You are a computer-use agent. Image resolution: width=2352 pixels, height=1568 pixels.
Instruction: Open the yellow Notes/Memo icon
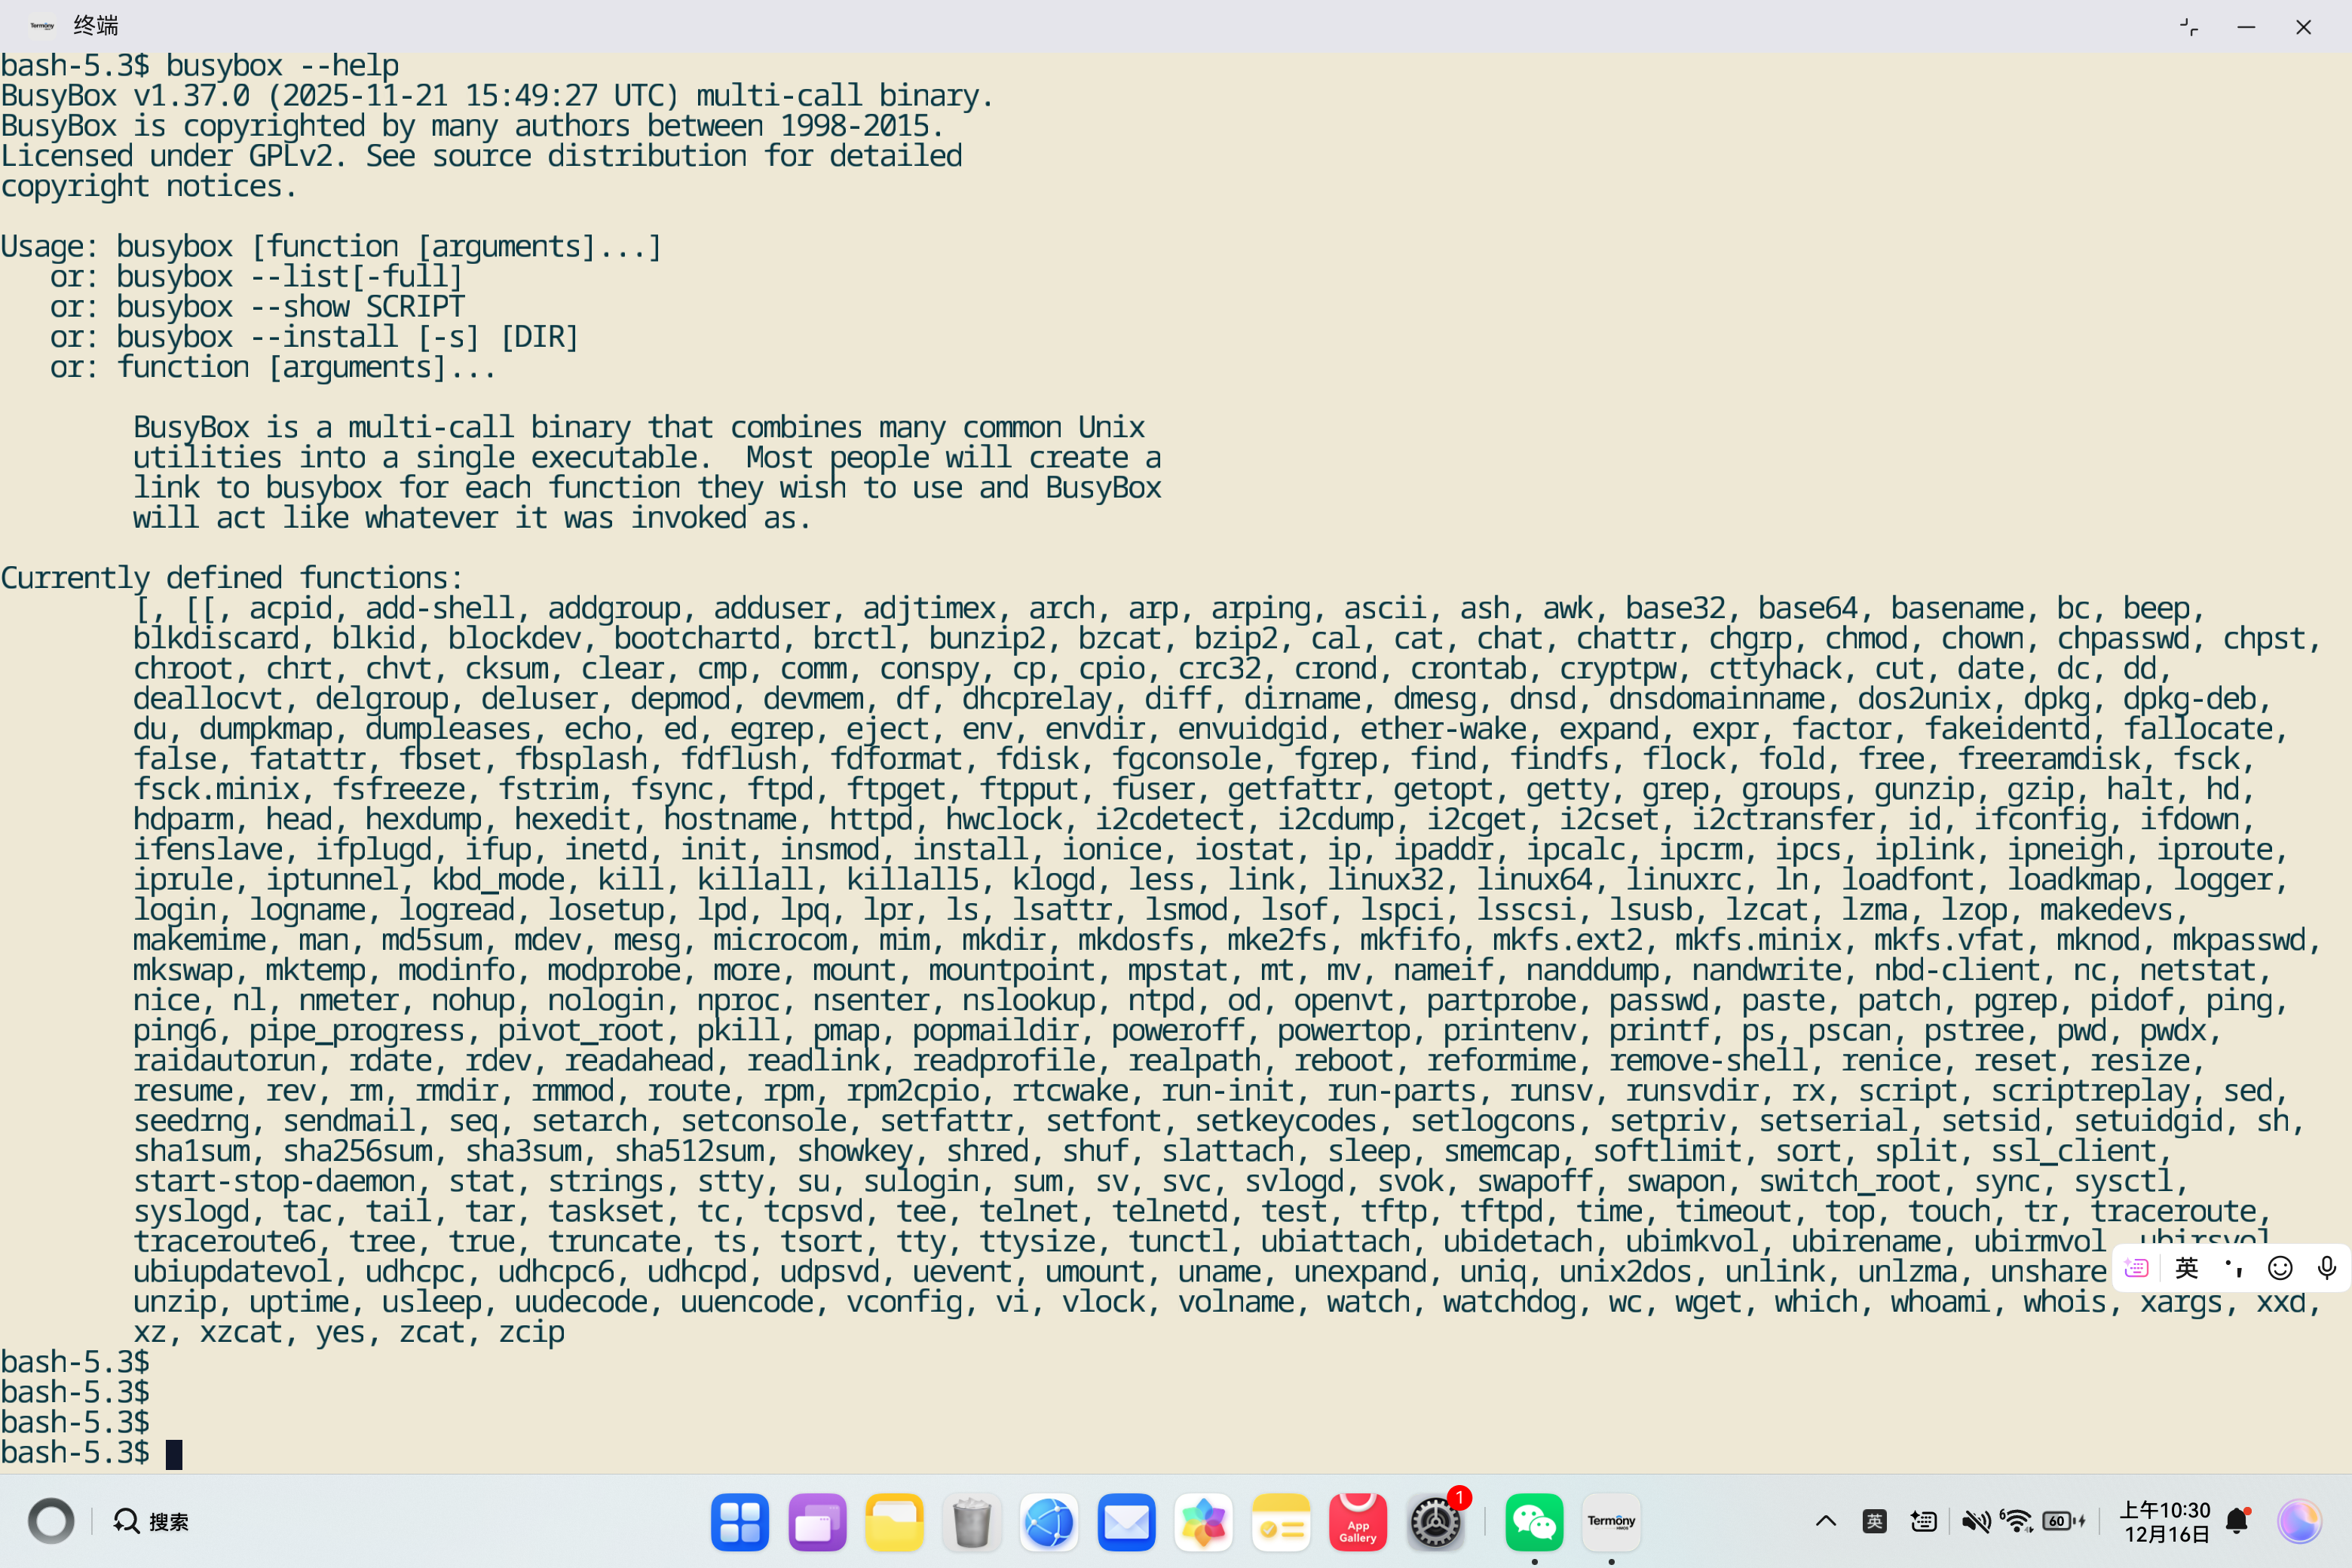click(x=1280, y=1522)
